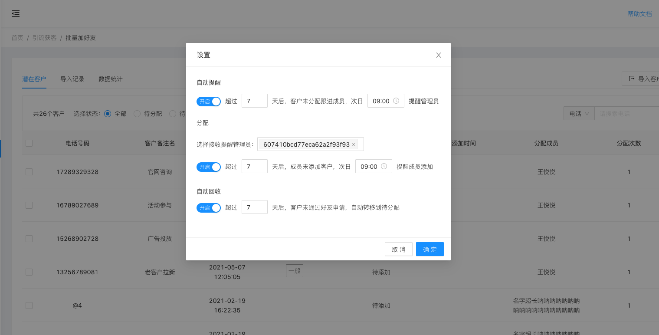Switch to the 导入记录 tab
The image size is (659, 335).
click(72, 79)
